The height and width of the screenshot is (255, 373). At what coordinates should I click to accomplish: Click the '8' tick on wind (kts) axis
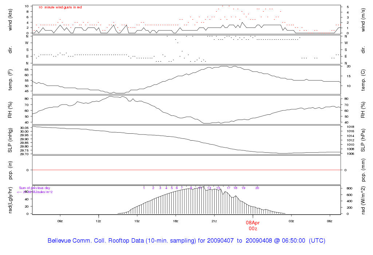[x=28, y=12]
